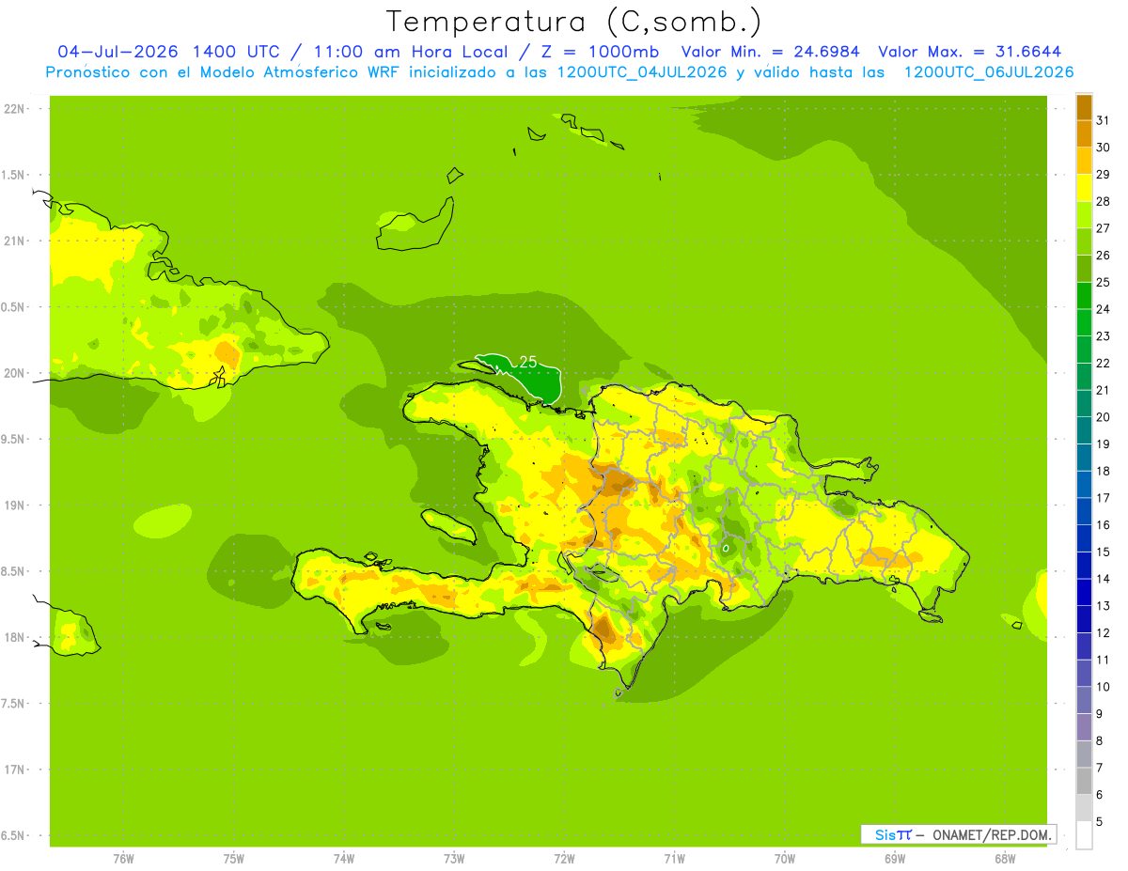
Task: Click the "71W" longitude axis label
Action: coord(674,859)
